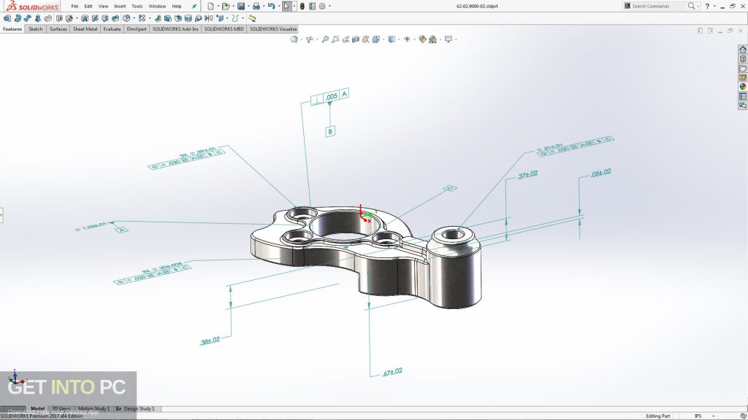
Task: Click the Revolved Boss/Base icon
Action: 18,18
